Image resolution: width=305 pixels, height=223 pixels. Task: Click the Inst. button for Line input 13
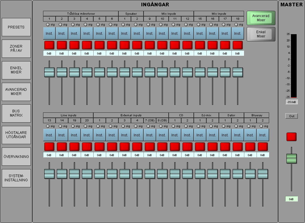pos(49,135)
